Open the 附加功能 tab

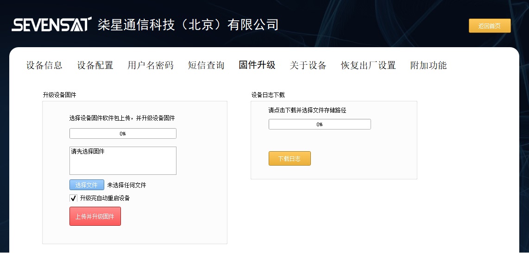point(428,65)
